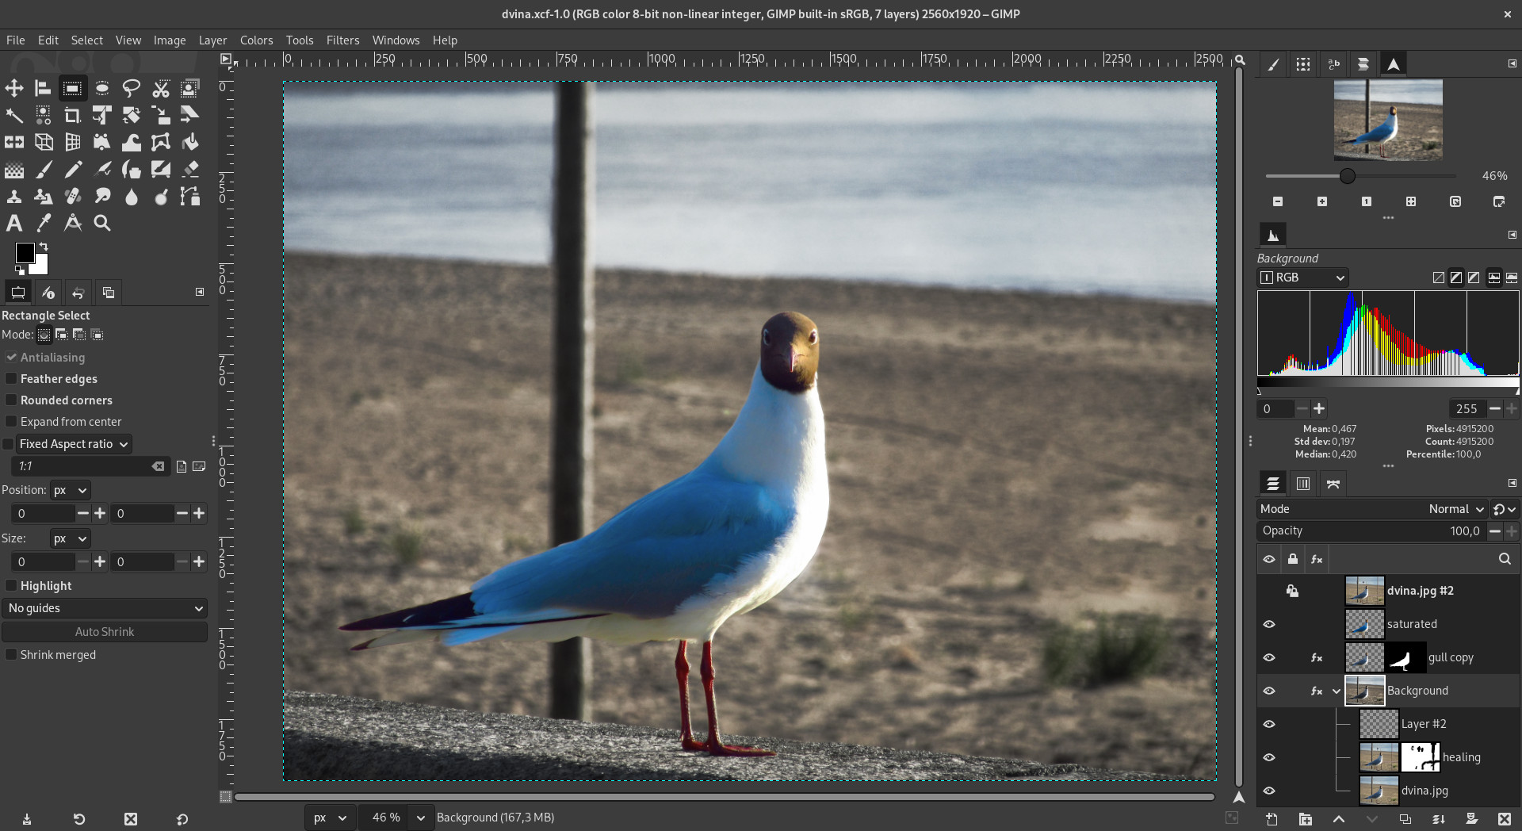Image resolution: width=1522 pixels, height=831 pixels.
Task: Open the Filters menu
Action: (x=342, y=40)
